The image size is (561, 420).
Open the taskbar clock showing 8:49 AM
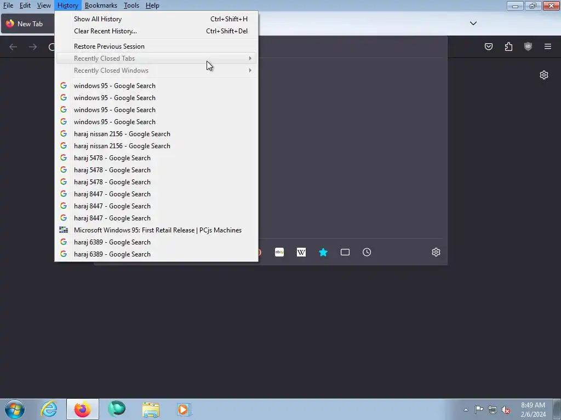[x=533, y=410]
